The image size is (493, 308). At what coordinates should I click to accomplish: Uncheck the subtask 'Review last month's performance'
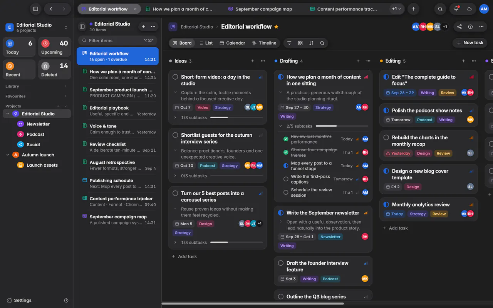(x=286, y=139)
